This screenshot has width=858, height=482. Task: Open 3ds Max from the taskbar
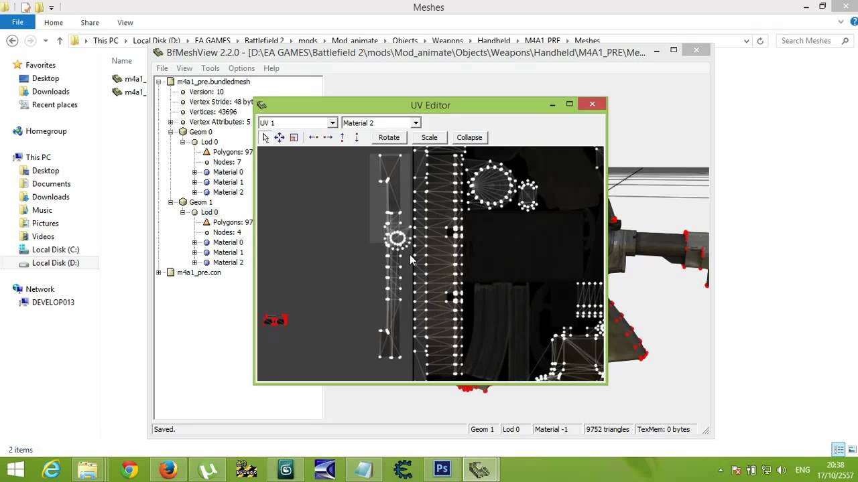tap(286, 470)
